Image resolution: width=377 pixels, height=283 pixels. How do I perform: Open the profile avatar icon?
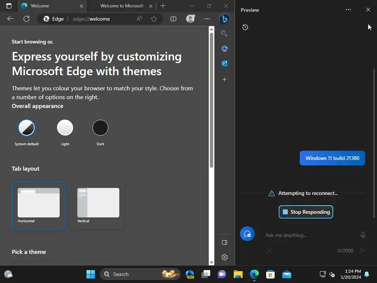[x=190, y=19]
